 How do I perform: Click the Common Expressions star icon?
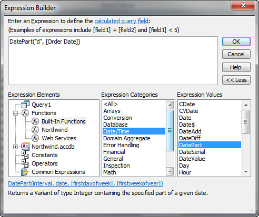(x=25, y=172)
